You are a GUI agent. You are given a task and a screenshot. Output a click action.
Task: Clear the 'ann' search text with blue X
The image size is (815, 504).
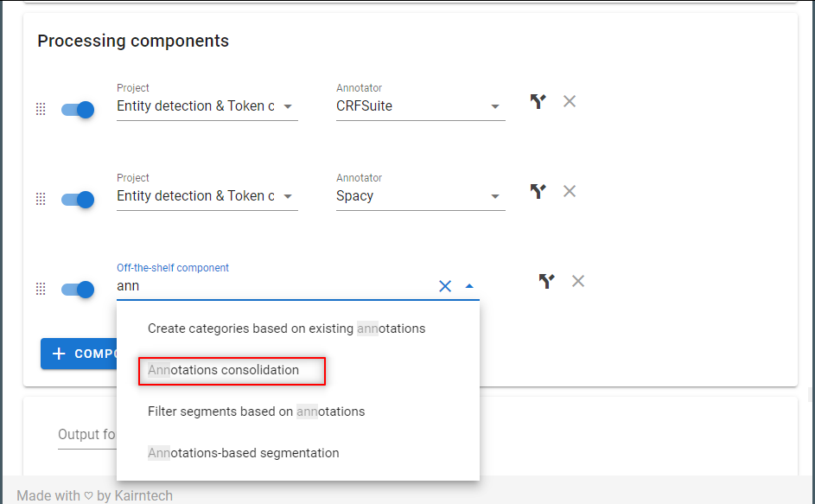(445, 286)
